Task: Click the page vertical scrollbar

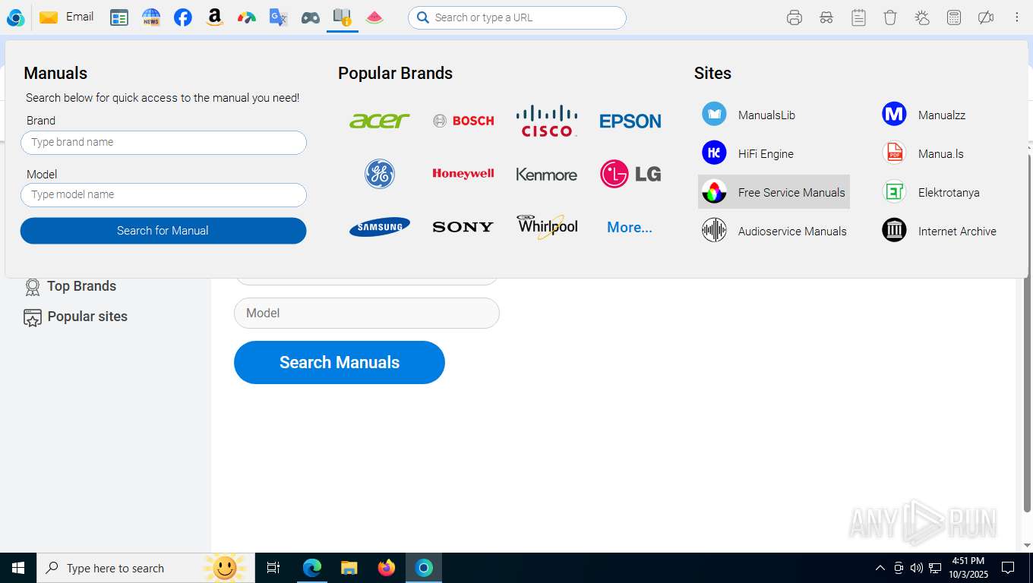Action: pos(1027,334)
